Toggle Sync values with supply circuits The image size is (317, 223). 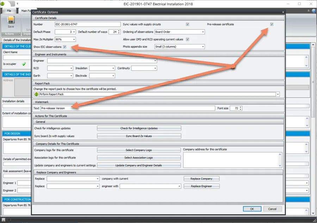[187, 24]
